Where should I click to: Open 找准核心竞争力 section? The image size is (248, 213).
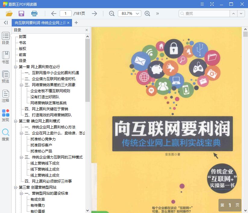(x=43, y=139)
